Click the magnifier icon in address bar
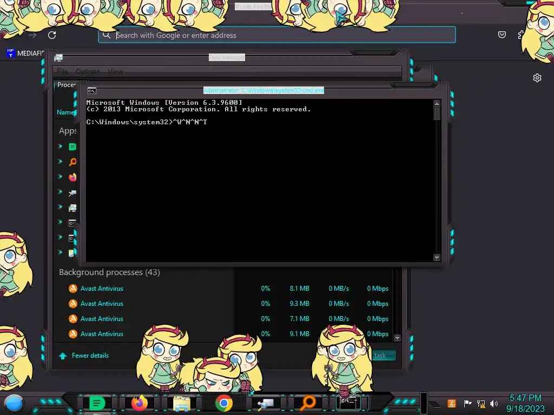 [107, 35]
